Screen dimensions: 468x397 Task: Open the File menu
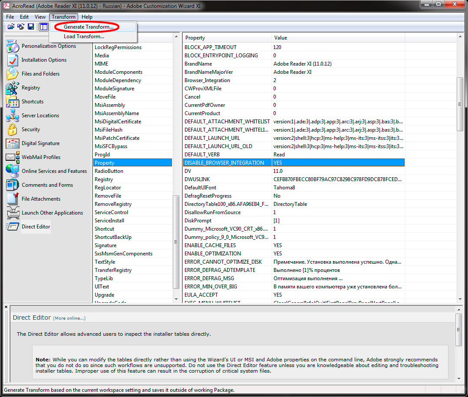pyautogui.click(x=10, y=17)
